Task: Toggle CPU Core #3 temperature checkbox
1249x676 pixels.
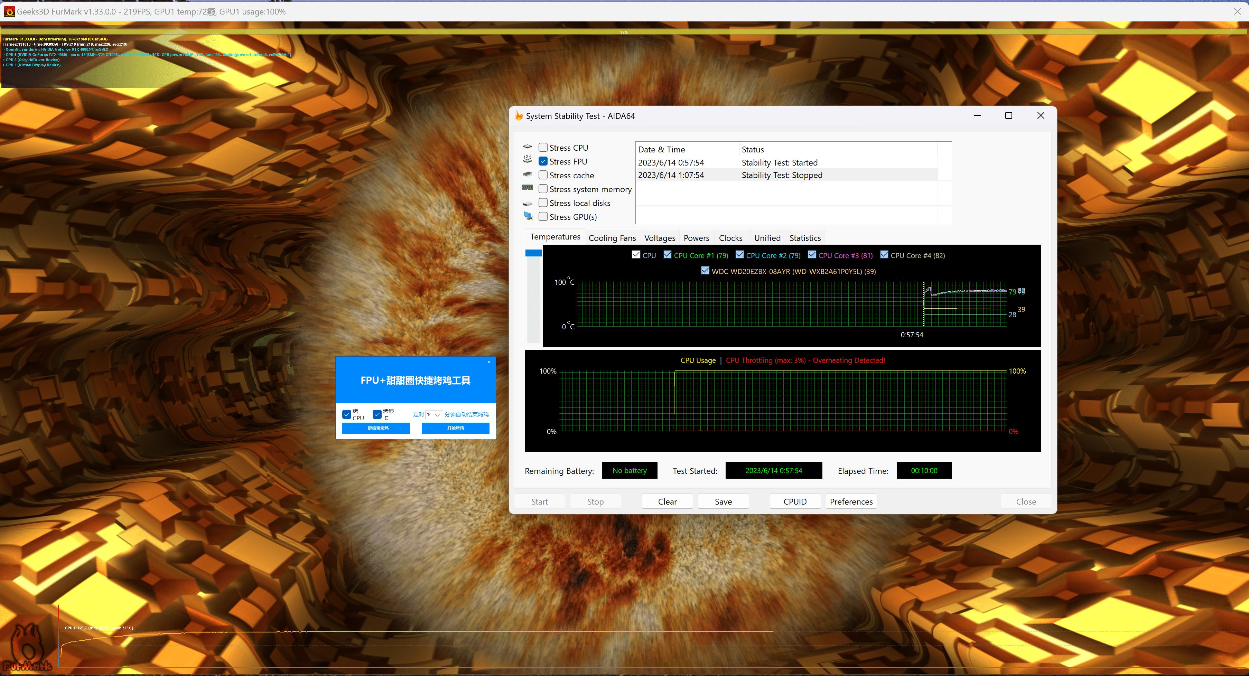Action: tap(812, 255)
